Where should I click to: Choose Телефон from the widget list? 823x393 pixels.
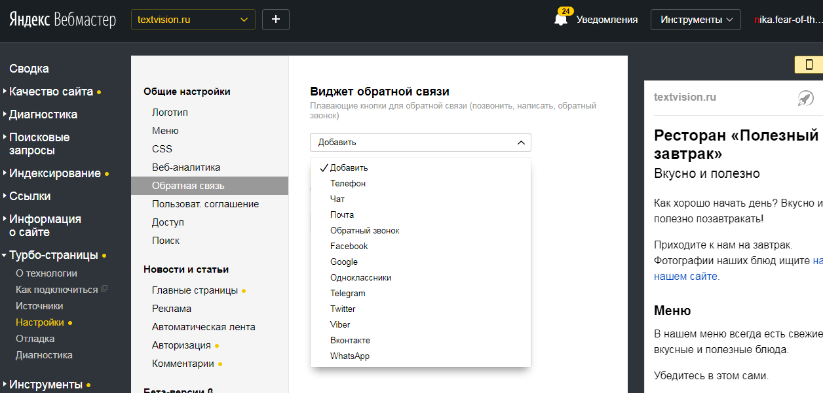click(348, 184)
